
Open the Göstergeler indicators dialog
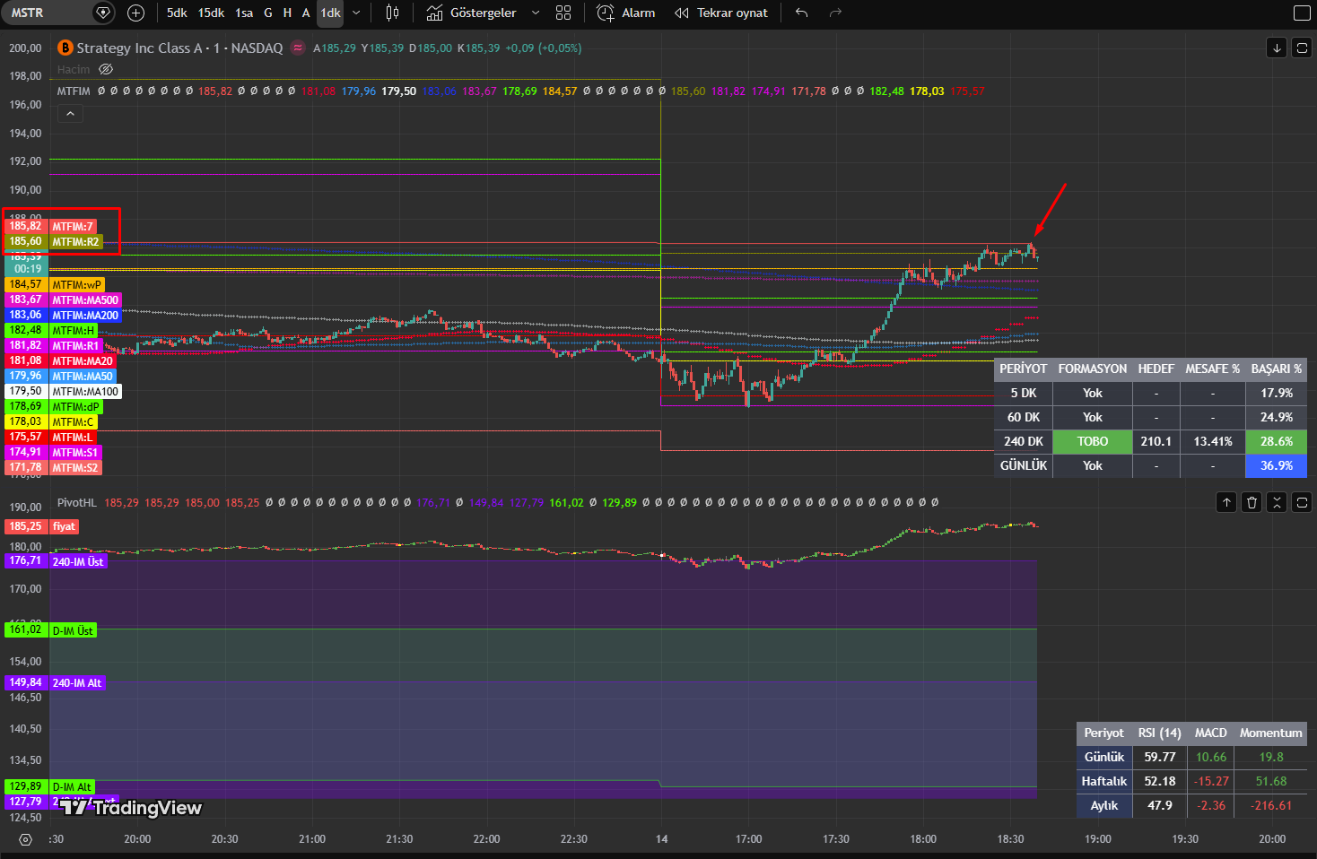[x=471, y=13]
